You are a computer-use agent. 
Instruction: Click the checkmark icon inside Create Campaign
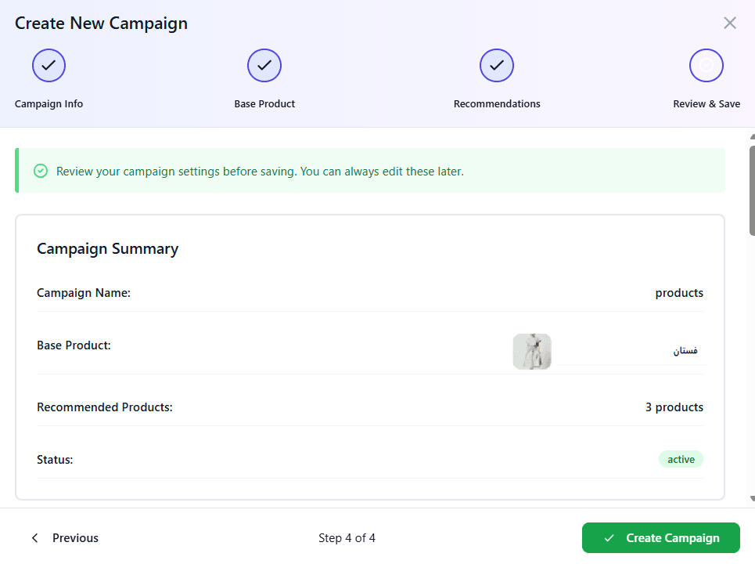609,538
